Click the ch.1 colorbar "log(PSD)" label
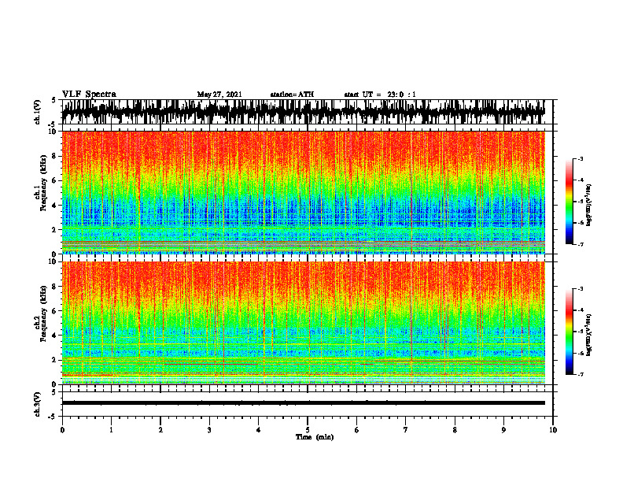 point(588,206)
